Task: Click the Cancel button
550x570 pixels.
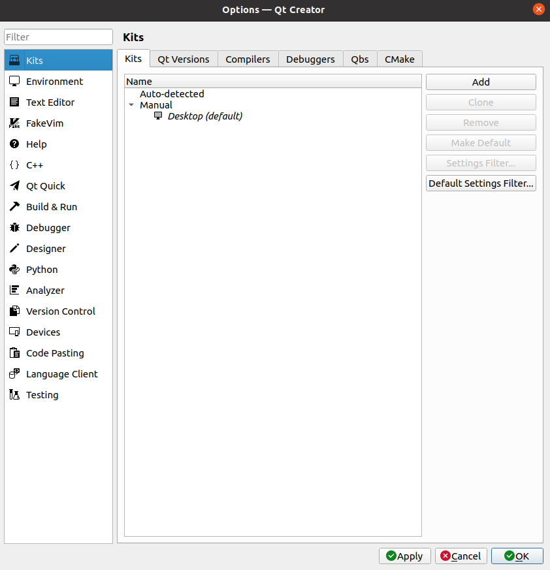Action: (461, 556)
